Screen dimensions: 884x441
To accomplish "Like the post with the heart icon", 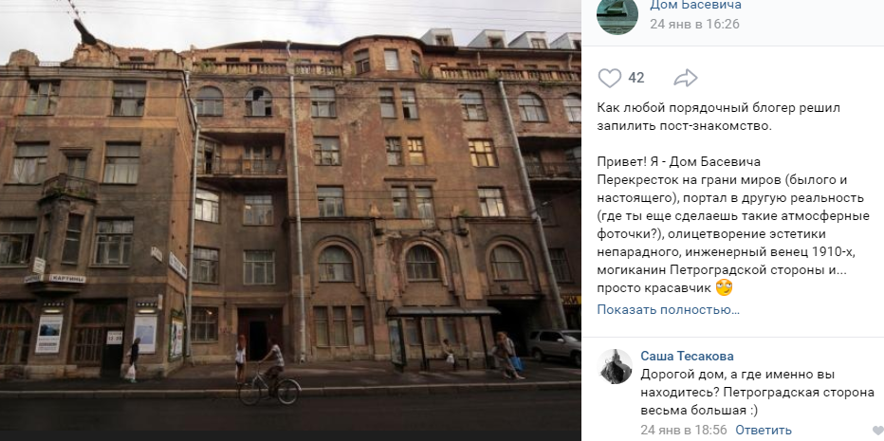I will pyautogui.click(x=610, y=78).
